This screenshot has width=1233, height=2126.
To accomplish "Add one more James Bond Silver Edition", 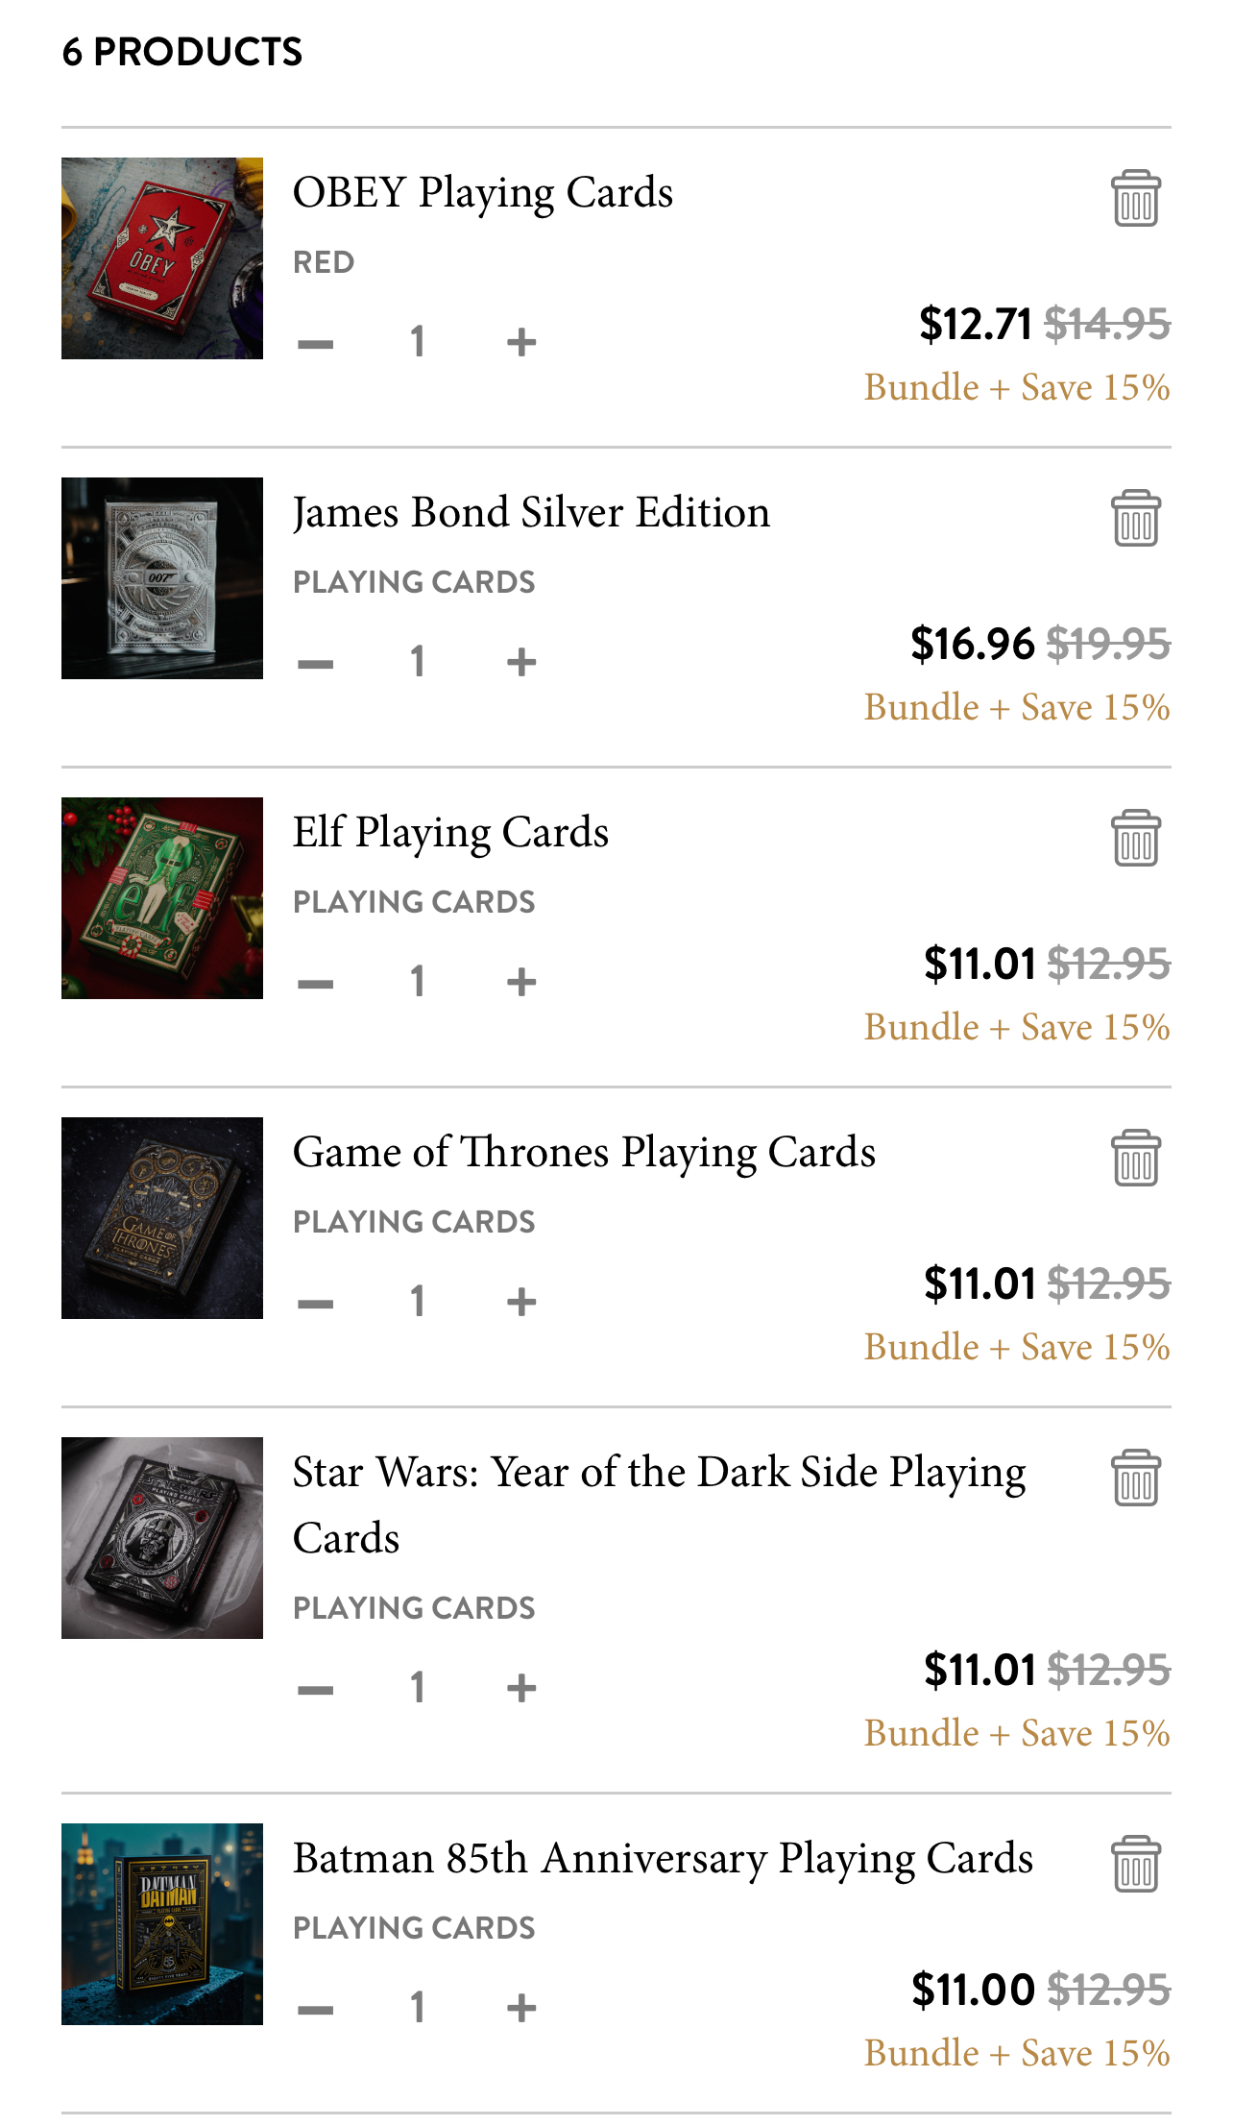I will tap(520, 662).
